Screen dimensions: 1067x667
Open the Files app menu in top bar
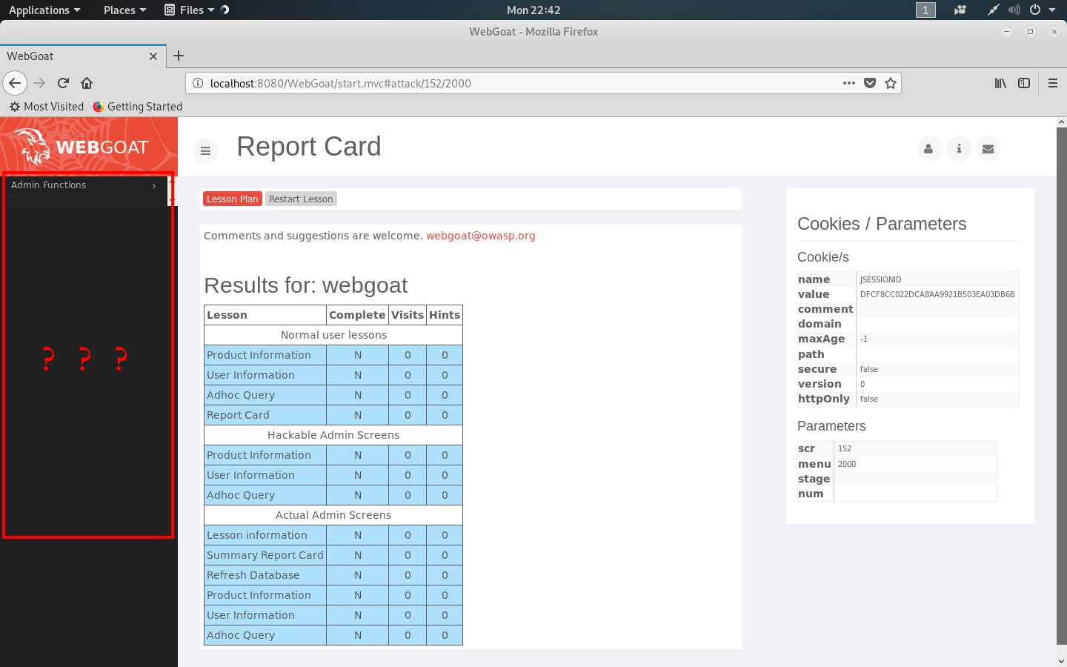click(x=189, y=10)
